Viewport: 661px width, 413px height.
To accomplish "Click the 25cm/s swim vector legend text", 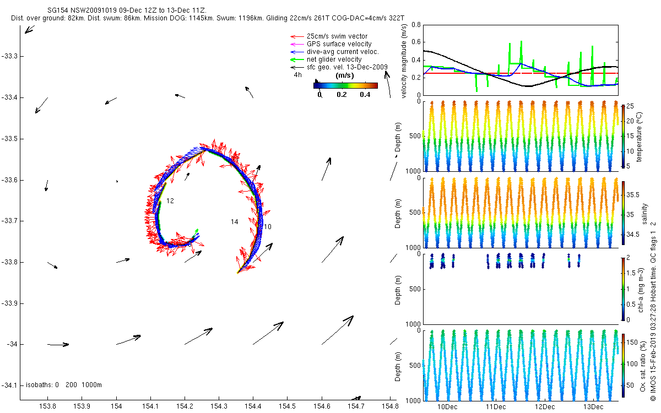I will pyautogui.click(x=337, y=36).
